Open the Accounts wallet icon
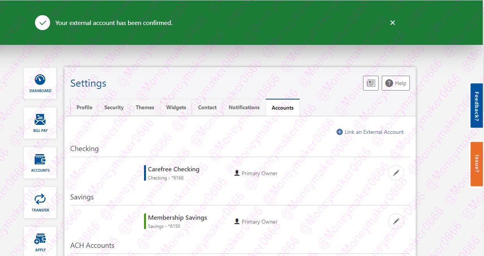Screen dimensions: 484x256 (x=40, y=162)
